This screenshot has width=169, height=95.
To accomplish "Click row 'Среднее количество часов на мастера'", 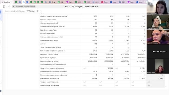I will coord(54,16).
